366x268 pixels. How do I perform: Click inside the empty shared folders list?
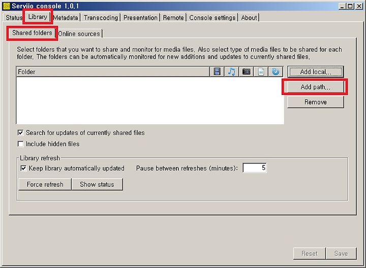(x=150, y=100)
